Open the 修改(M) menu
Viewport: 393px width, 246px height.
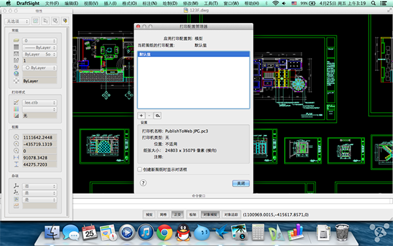coord(191,3)
